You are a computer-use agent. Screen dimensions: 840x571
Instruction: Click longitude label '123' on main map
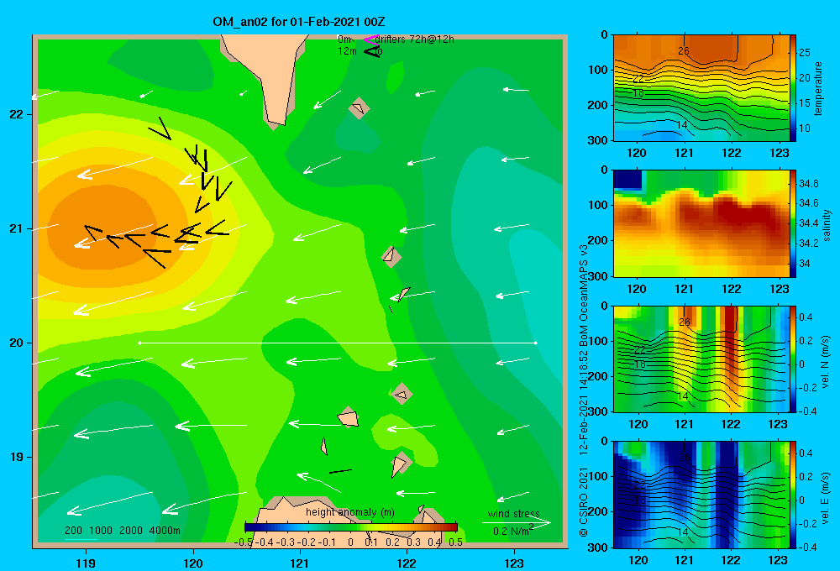[514, 563]
